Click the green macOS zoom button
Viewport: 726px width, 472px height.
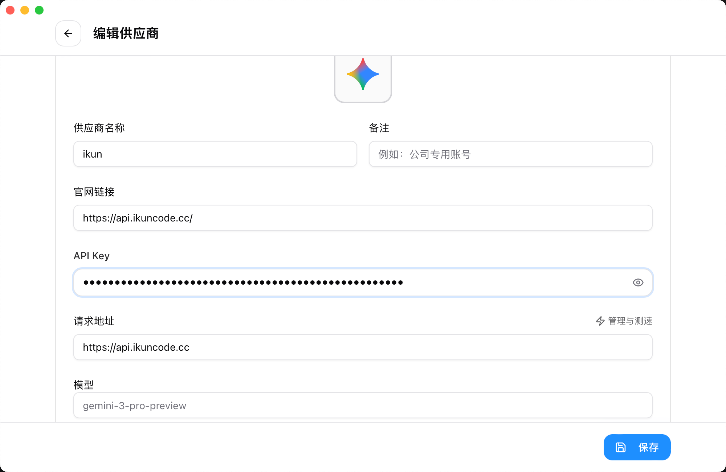click(38, 10)
